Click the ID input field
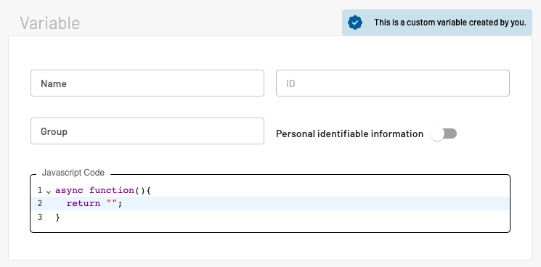 pyautogui.click(x=393, y=83)
